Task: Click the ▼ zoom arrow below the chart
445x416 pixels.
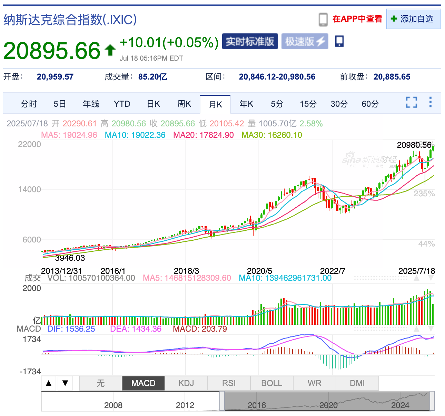Action: (65, 383)
